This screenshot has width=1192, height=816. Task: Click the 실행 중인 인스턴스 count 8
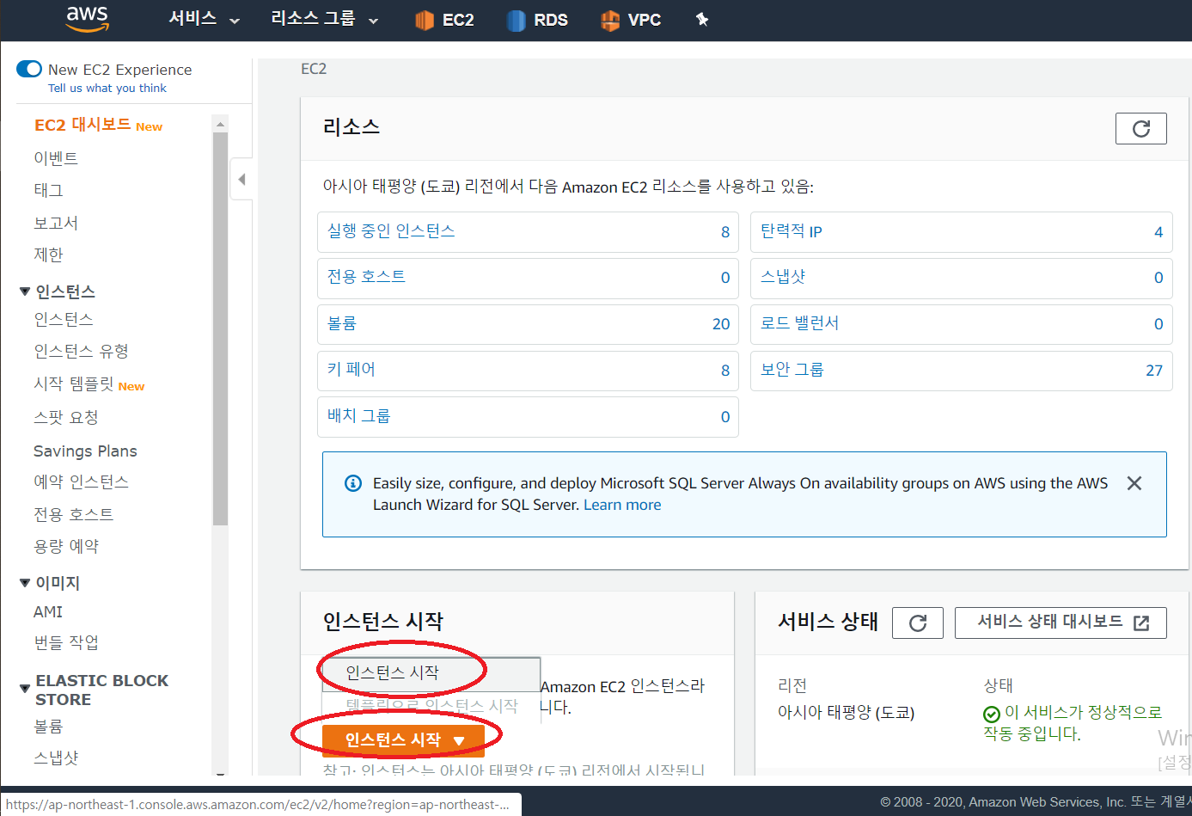click(x=725, y=231)
